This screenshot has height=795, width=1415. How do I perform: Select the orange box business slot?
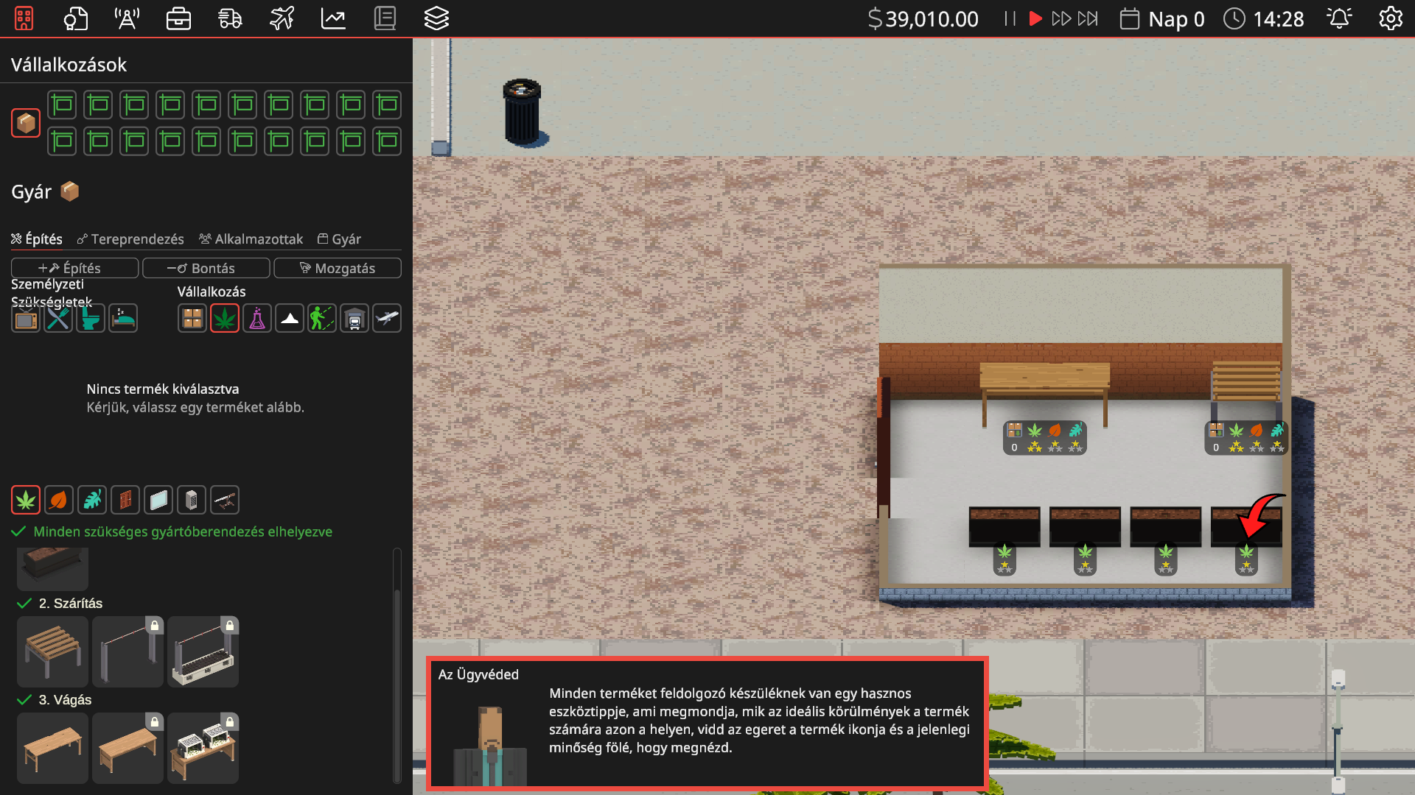(x=26, y=123)
